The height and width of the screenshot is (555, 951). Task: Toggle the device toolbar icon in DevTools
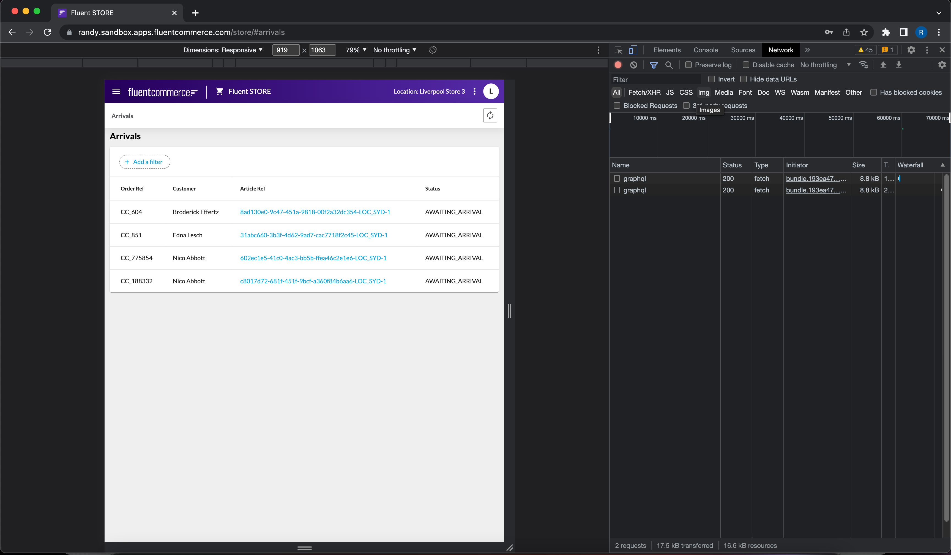633,50
